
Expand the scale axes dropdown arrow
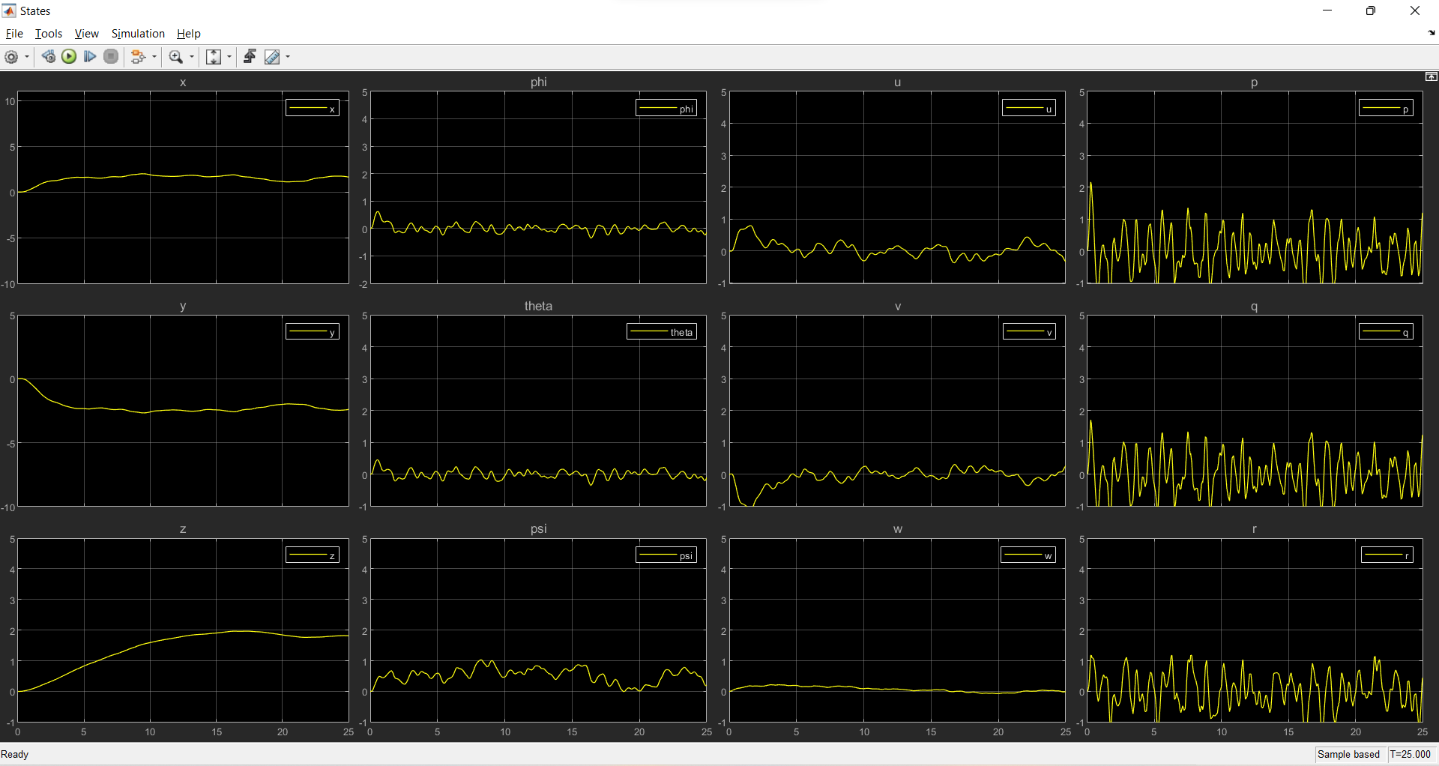coord(229,57)
